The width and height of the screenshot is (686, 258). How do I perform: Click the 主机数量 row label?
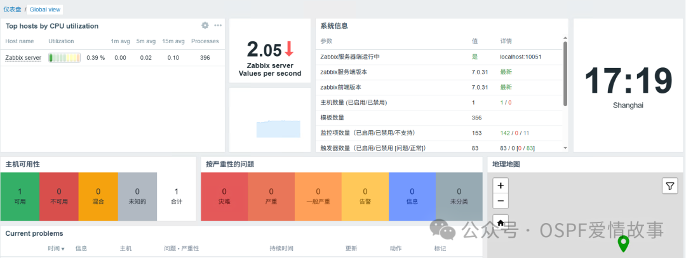(x=354, y=102)
